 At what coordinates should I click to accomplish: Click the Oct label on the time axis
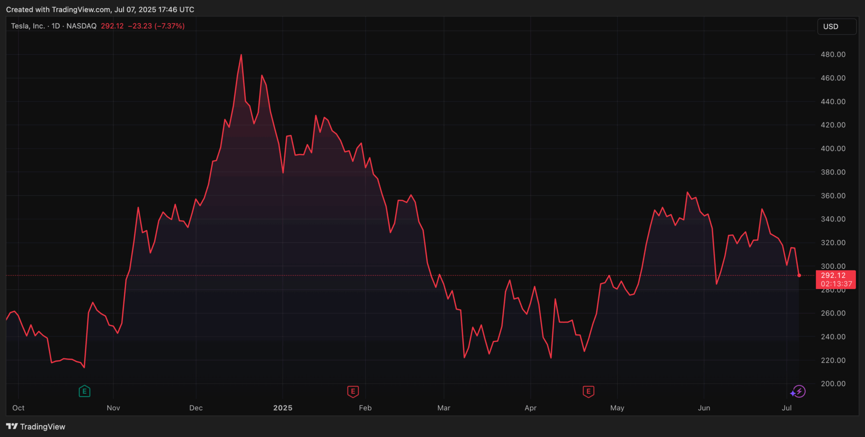(18, 408)
